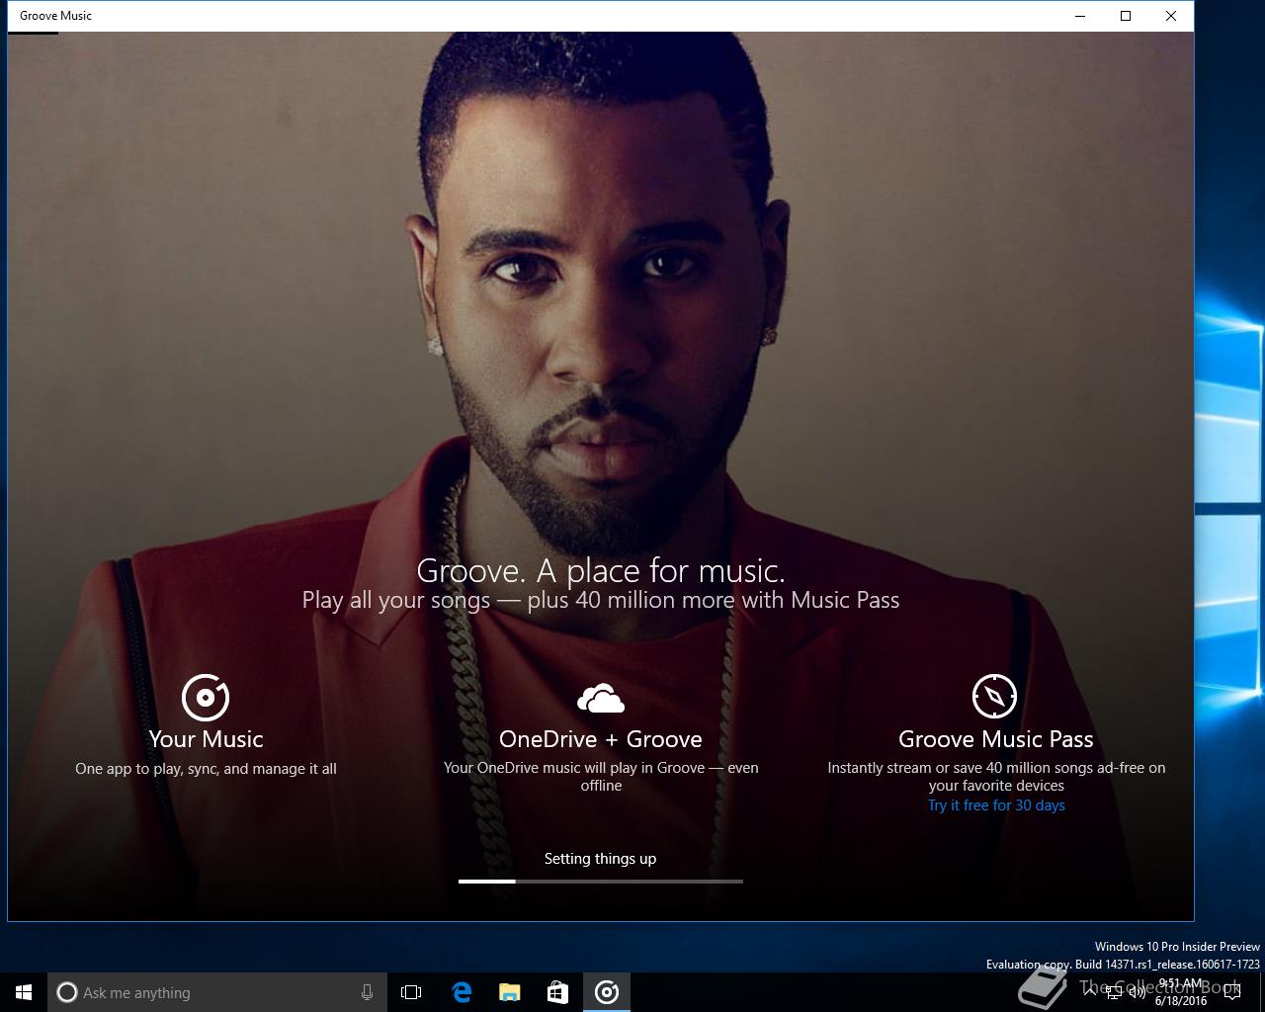Viewport: 1265px width, 1012px height.
Task: Open the Action Center notifications icon
Action: click(x=1231, y=992)
